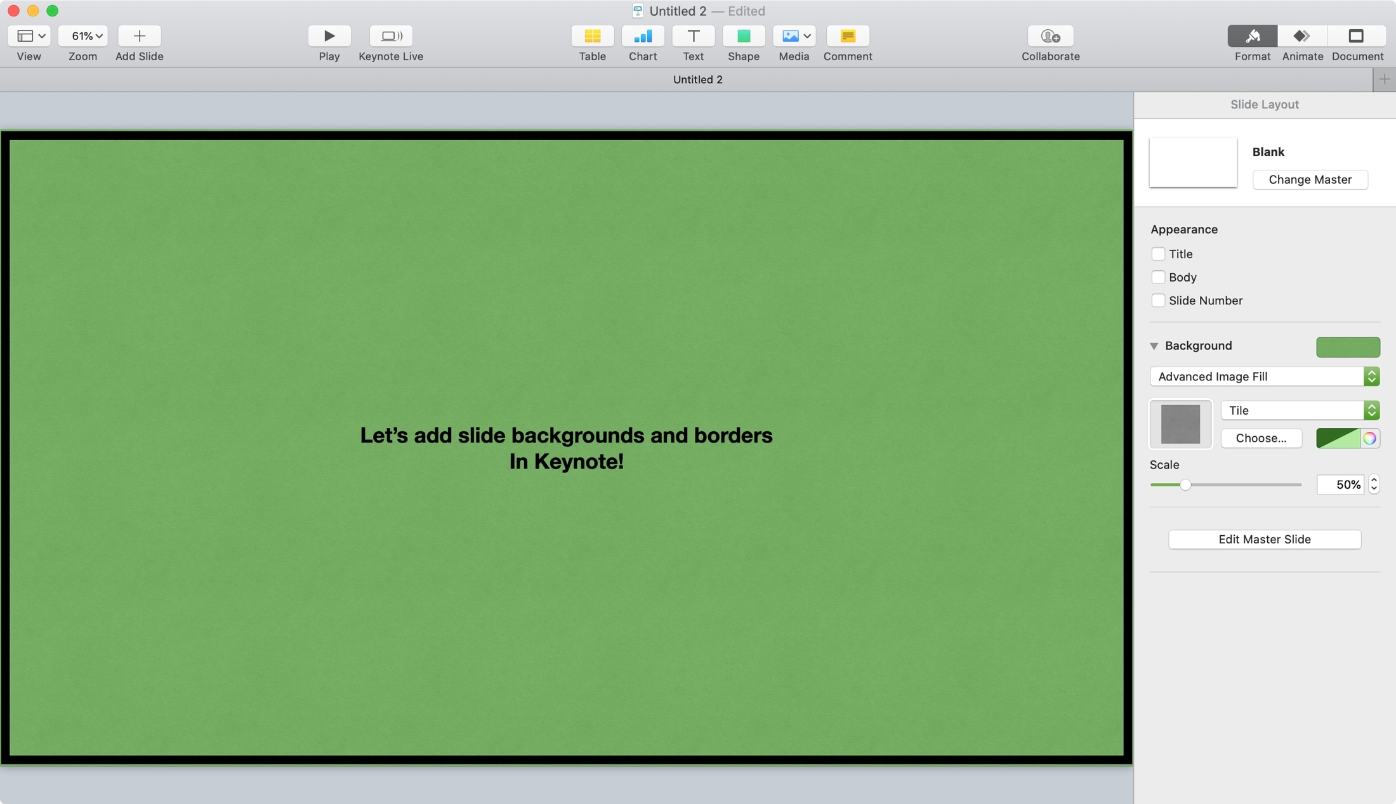Click the Add Slide plus icon

point(140,36)
